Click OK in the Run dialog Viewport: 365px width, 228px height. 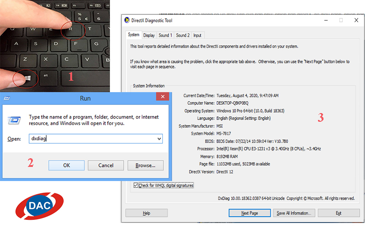[x=67, y=166]
